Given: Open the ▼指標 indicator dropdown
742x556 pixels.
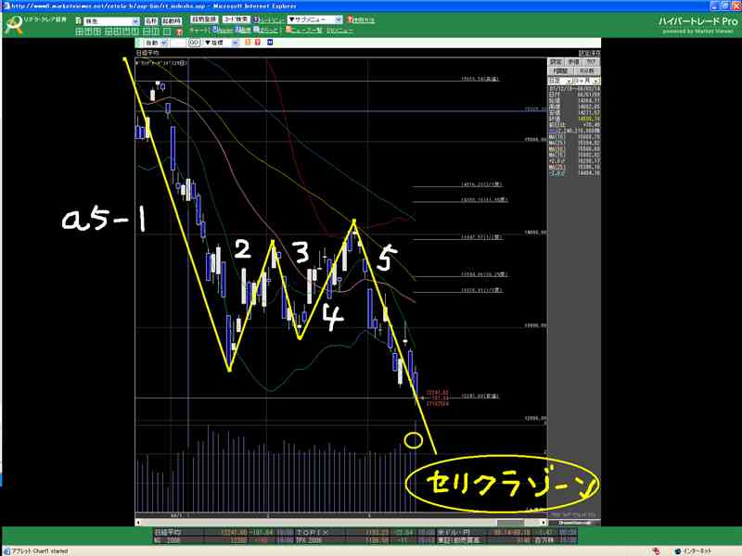Looking at the screenshot, I should 221,43.
